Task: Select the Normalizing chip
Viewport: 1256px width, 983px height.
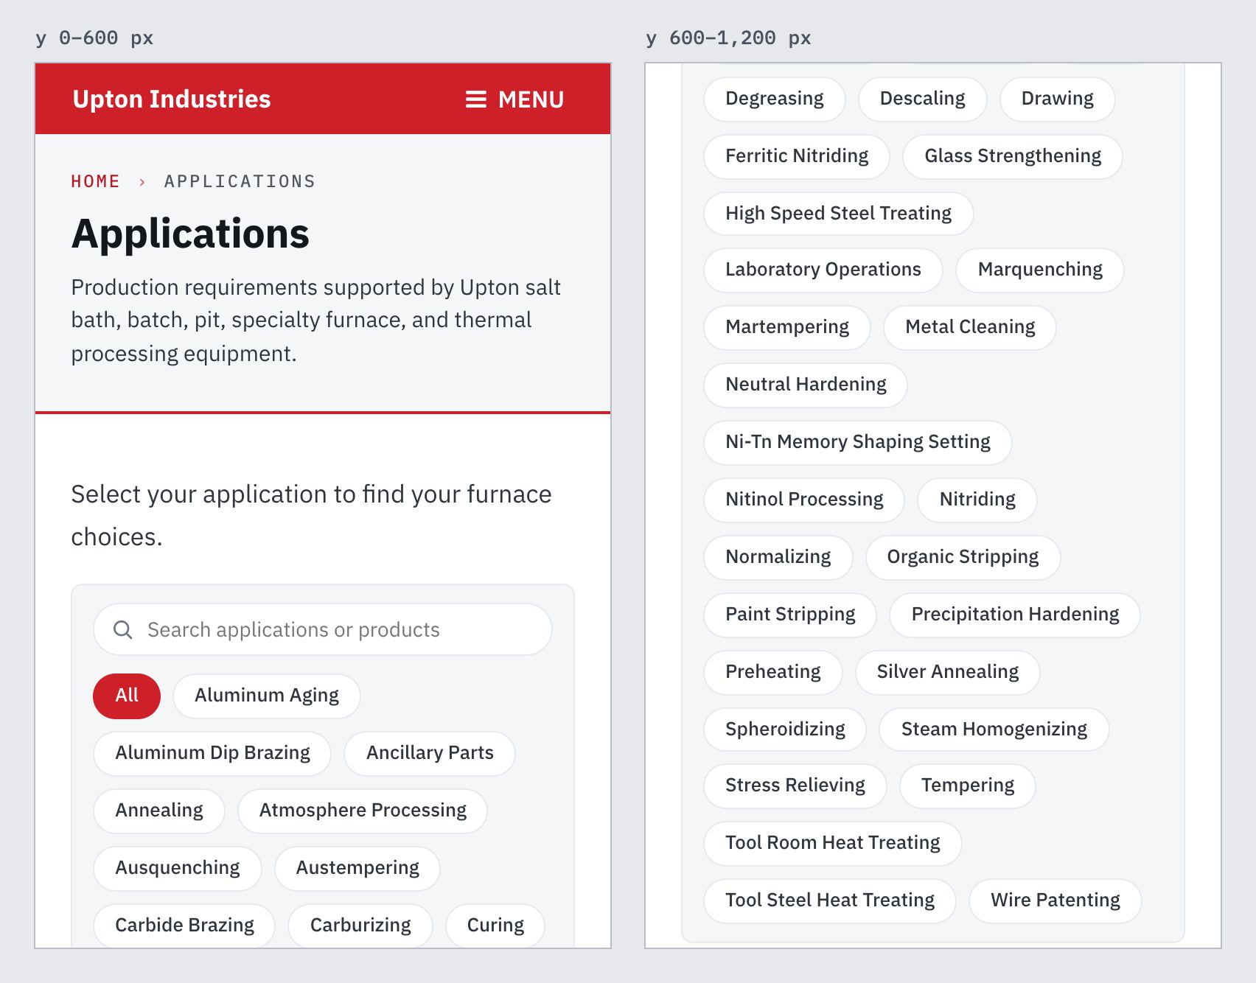Action: tap(778, 557)
